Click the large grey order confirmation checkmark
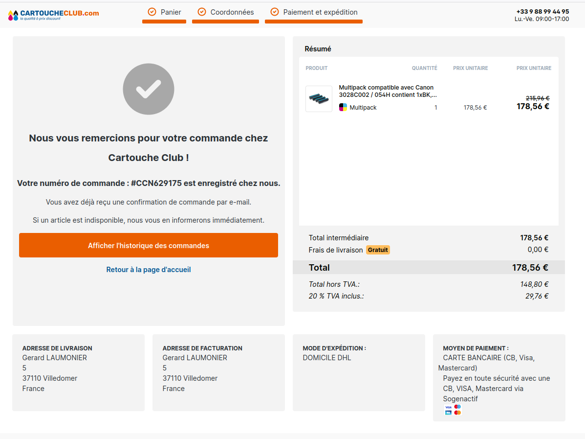Viewport: 585px width, 439px height. (x=149, y=89)
